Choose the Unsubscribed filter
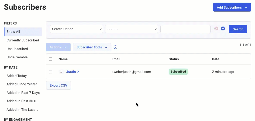The image size is (255, 121). pyautogui.click(x=17, y=49)
